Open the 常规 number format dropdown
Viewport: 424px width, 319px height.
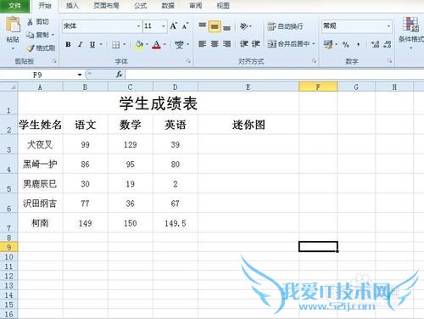click(x=388, y=26)
